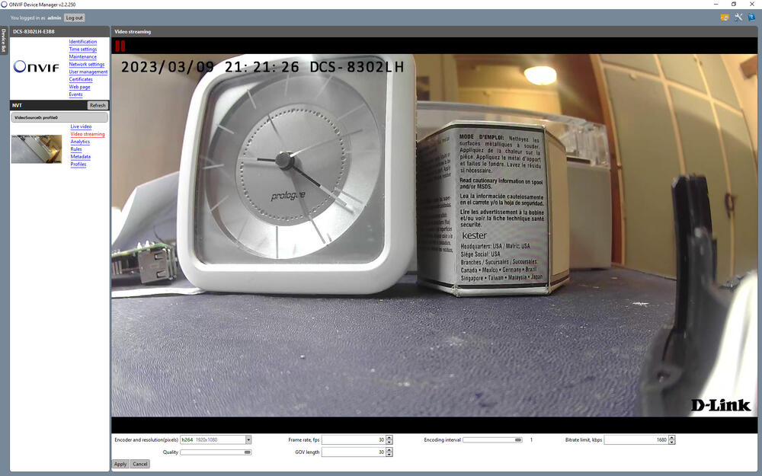Image resolution: width=762 pixels, height=476 pixels.
Task: Increase the Bitrate limit stepper arrow
Action: tap(671, 437)
